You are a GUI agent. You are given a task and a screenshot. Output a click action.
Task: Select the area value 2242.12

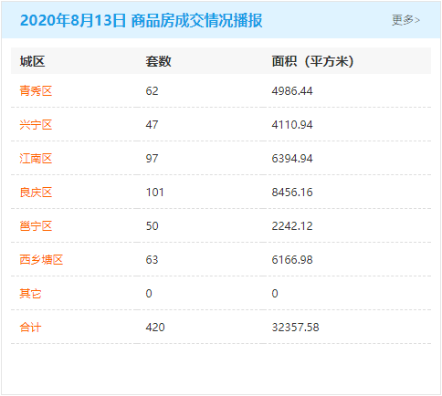pyautogui.click(x=292, y=226)
